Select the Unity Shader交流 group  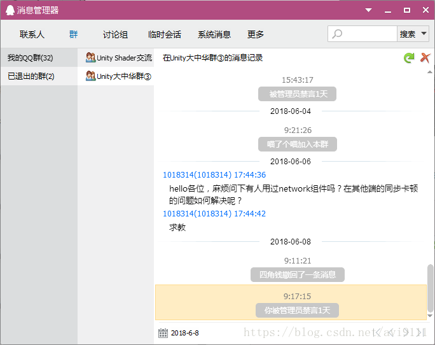pyautogui.click(x=116, y=58)
